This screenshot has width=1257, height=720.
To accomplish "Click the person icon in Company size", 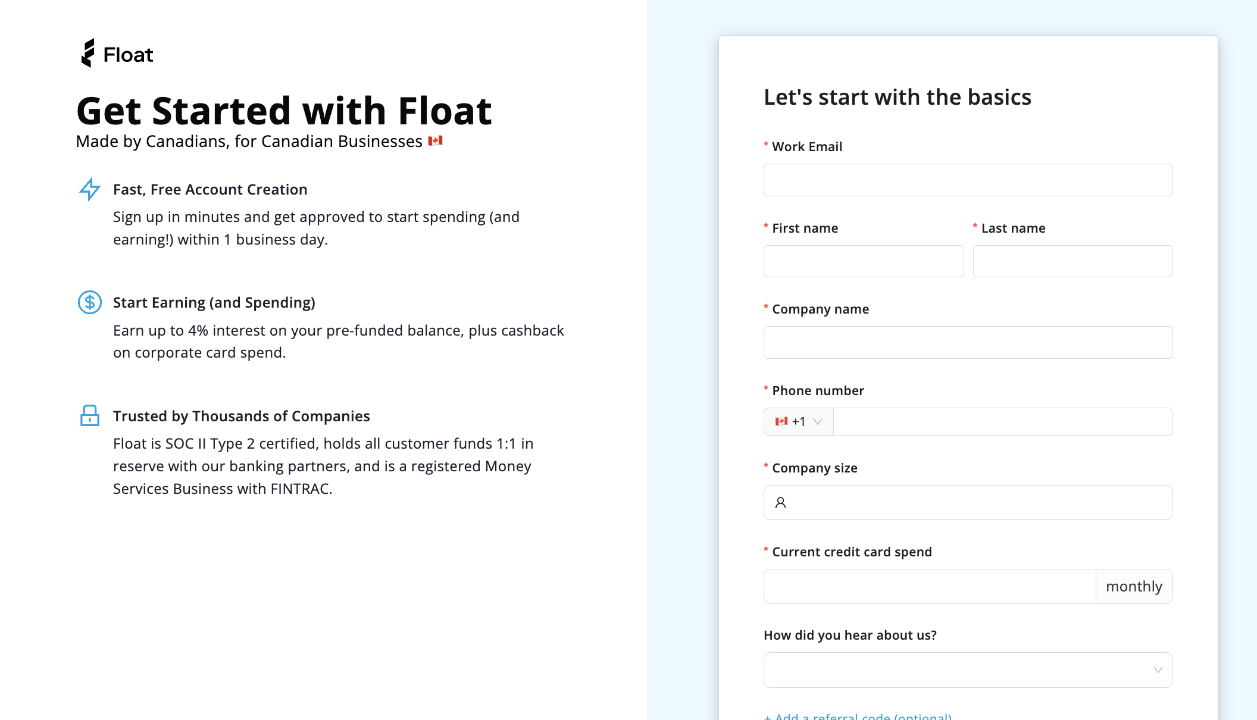I will pos(780,503).
